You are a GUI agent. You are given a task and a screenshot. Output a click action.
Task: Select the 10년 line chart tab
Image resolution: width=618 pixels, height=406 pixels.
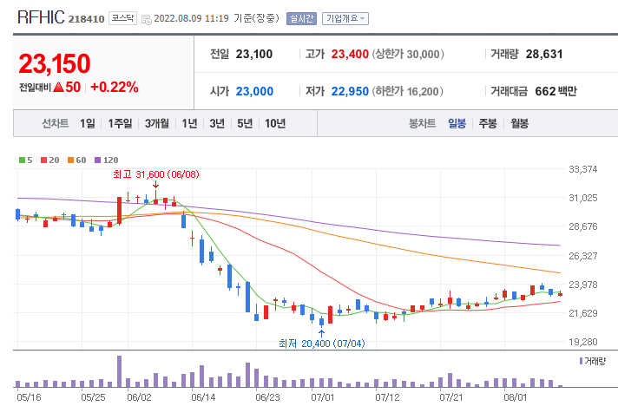tap(275, 124)
